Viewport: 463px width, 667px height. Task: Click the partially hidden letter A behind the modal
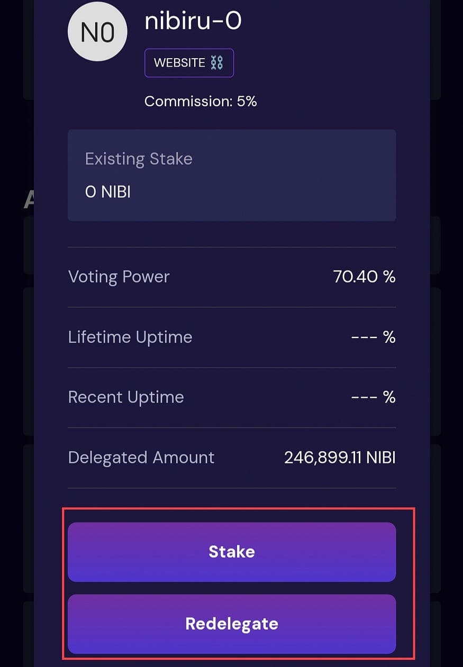(29, 200)
